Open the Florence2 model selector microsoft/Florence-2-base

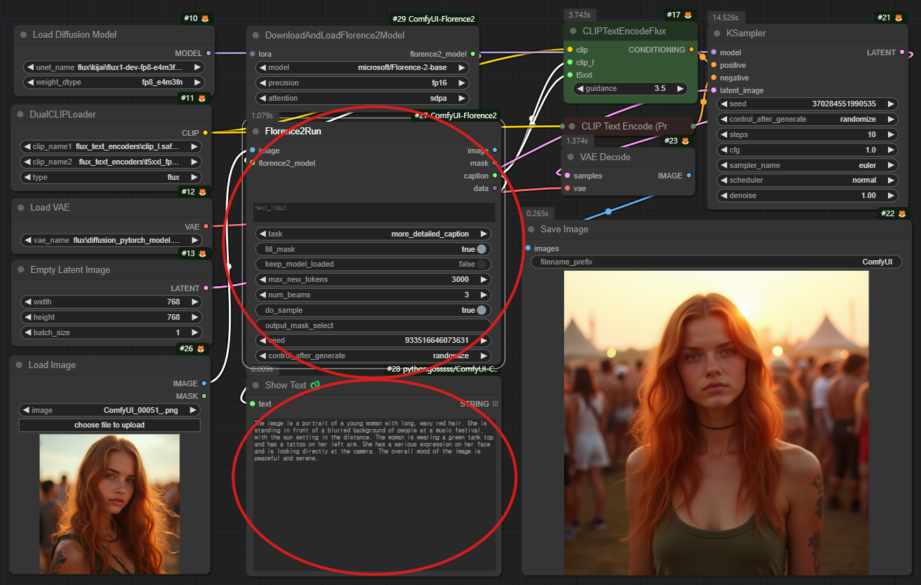[x=363, y=68]
